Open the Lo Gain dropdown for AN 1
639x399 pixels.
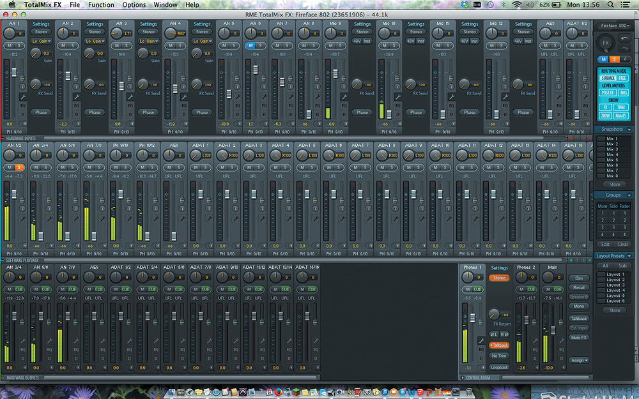tap(42, 41)
